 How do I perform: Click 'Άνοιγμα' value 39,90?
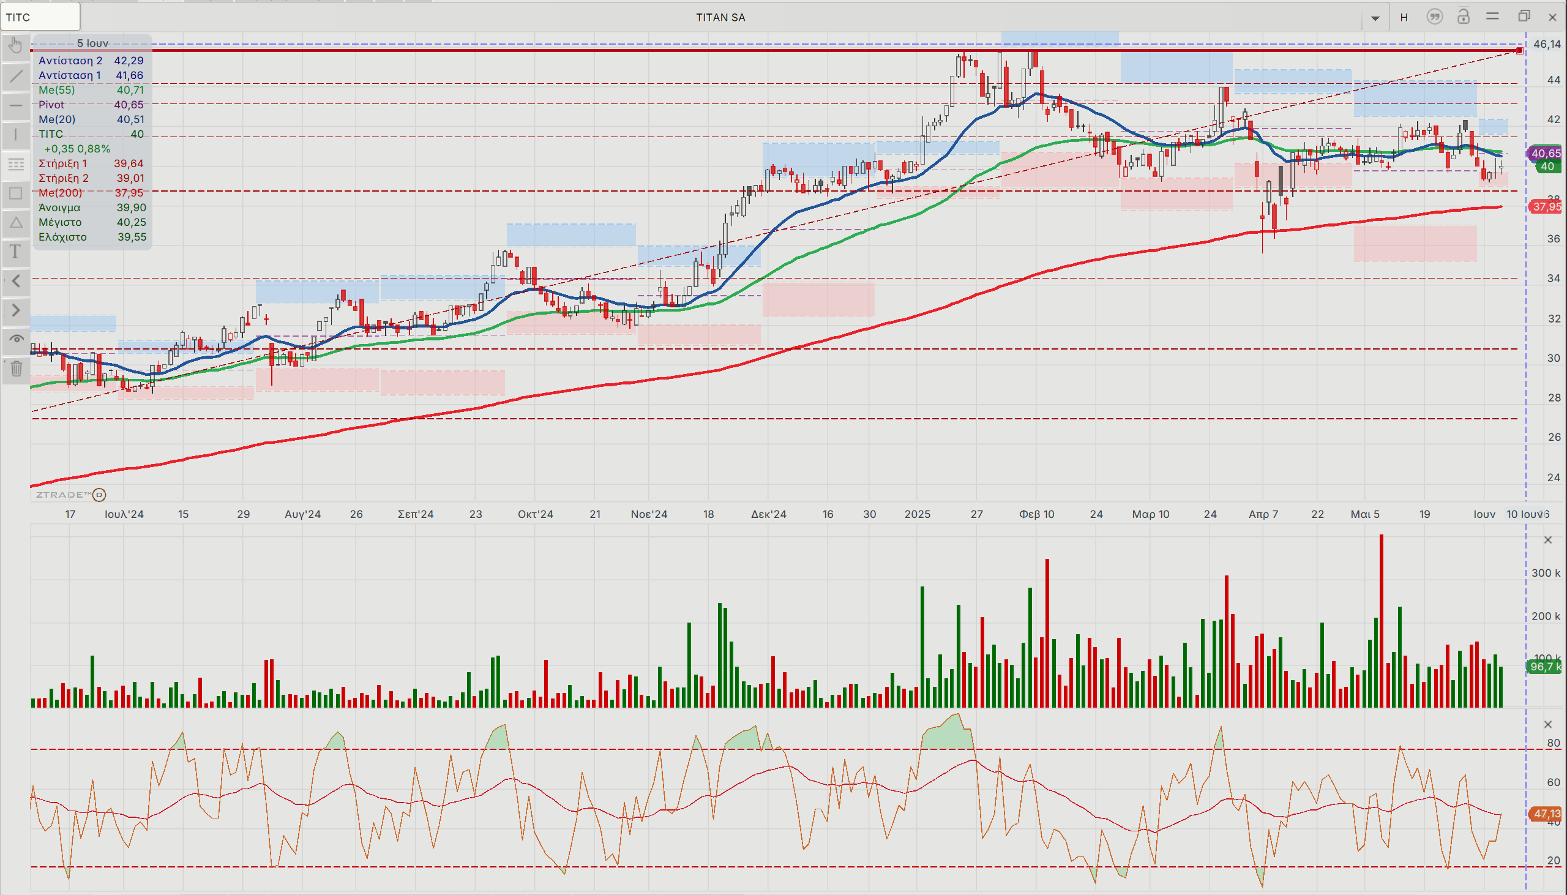pyautogui.click(x=131, y=207)
